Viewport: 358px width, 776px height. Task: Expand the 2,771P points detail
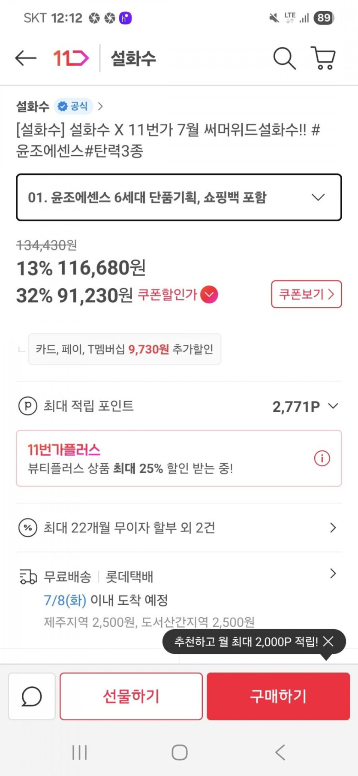coord(333,406)
